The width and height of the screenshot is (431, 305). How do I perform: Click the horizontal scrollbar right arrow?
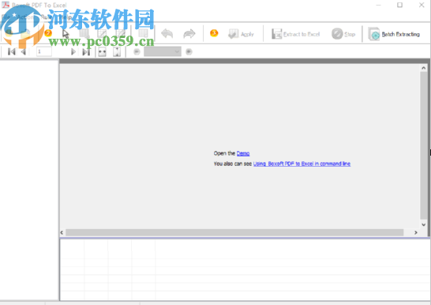tap(416, 232)
